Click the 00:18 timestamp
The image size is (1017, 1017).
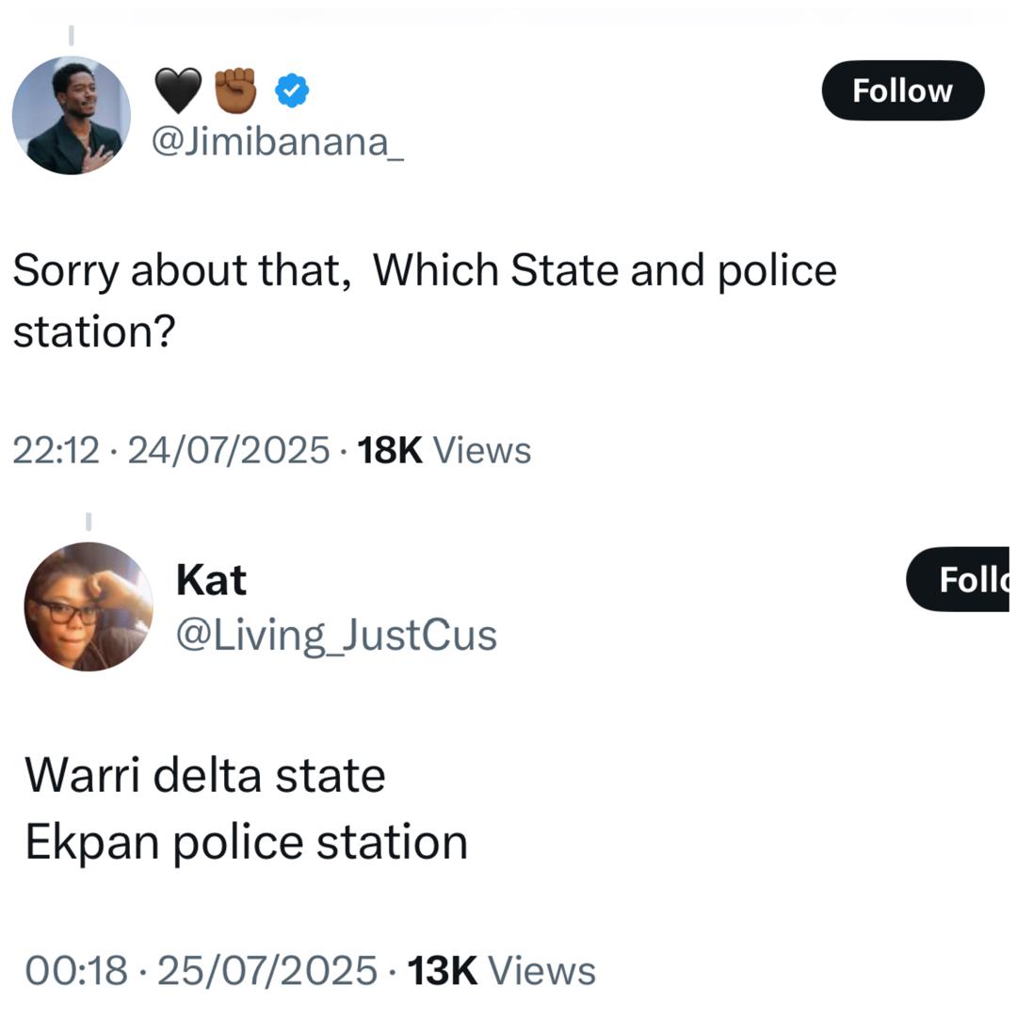75,971
